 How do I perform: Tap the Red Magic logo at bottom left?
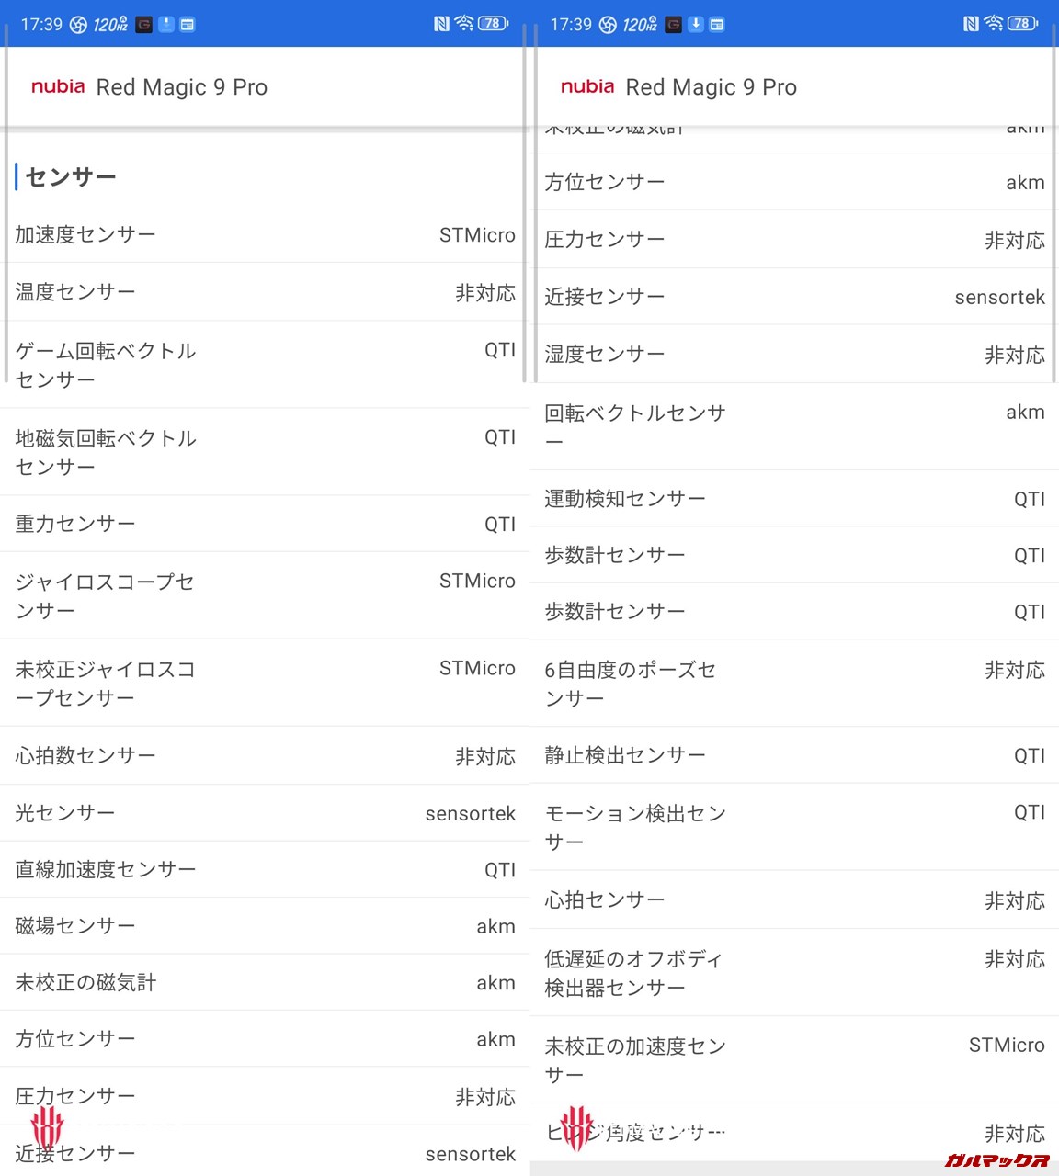point(47,1128)
